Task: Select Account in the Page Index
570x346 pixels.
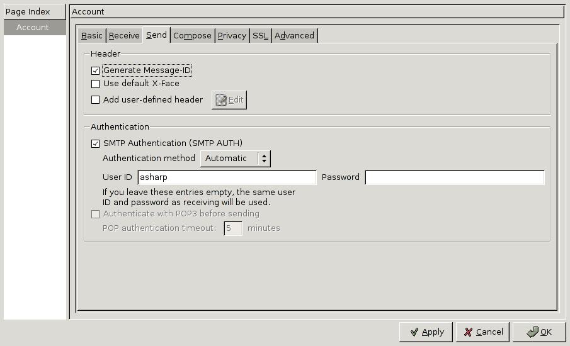Action: point(33,28)
